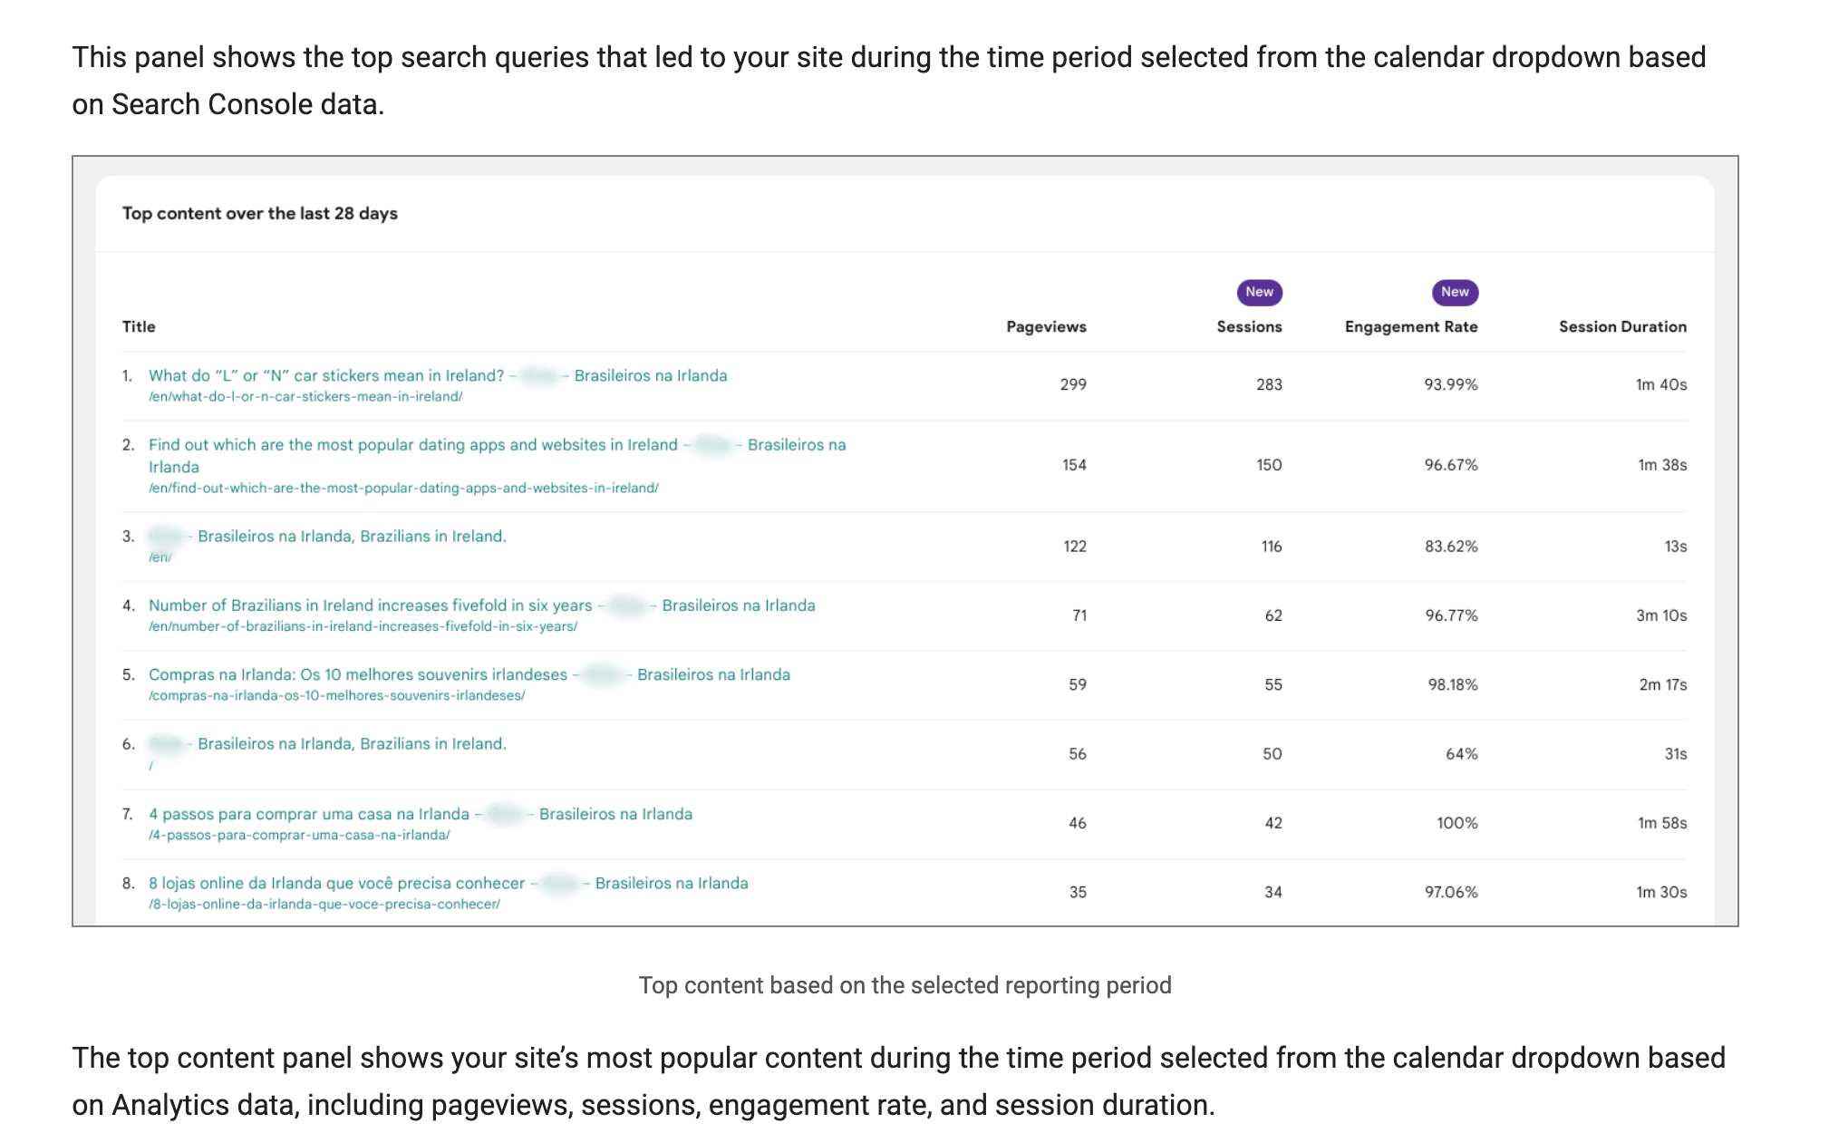Click the session duration 1m 30s
This screenshot has height=1133, width=1829.
click(1661, 892)
